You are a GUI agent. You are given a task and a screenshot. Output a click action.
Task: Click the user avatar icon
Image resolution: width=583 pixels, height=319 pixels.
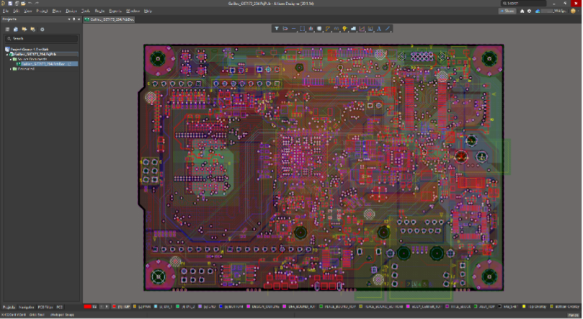click(x=573, y=11)
